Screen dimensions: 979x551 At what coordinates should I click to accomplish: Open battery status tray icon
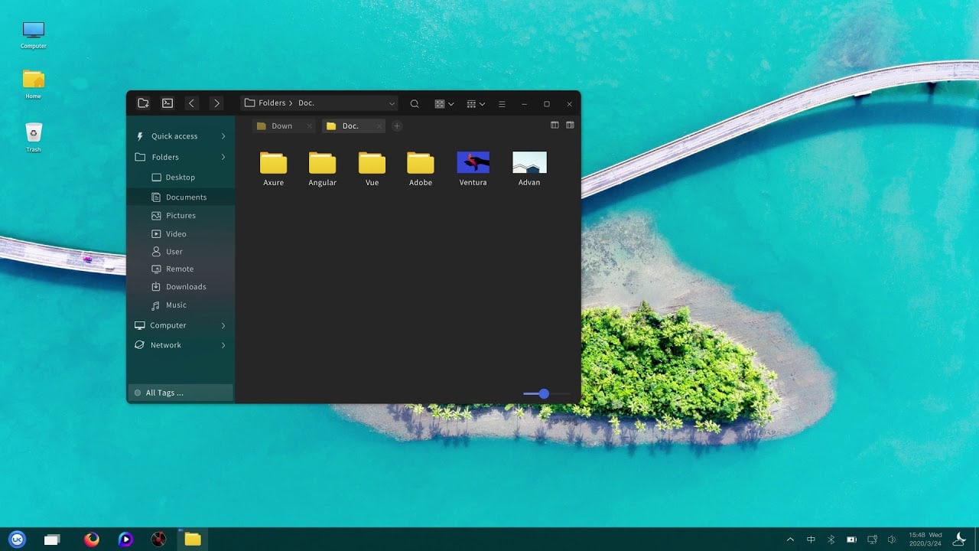(851, 540)
